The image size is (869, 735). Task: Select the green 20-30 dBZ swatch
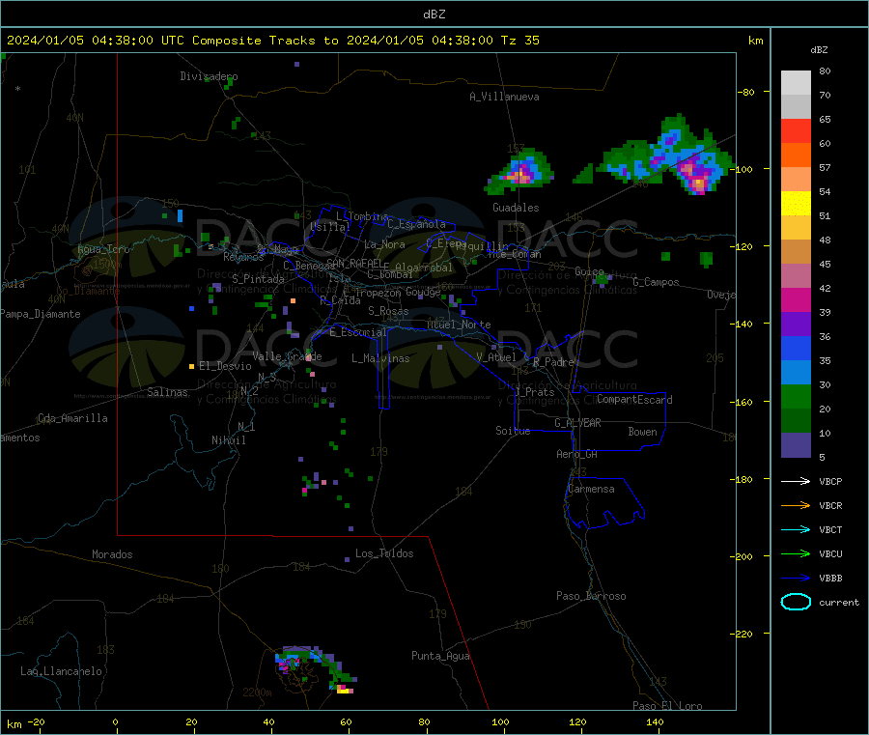pos(796,397)
